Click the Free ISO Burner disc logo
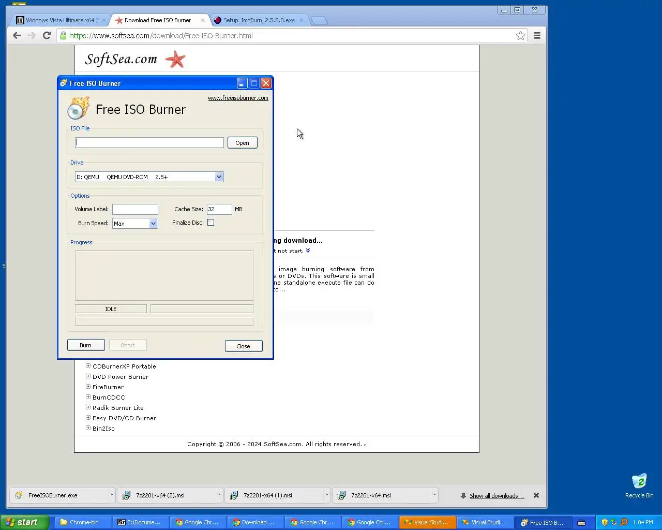This screenshot has width=662, height=530. click(x=79, y=109)
